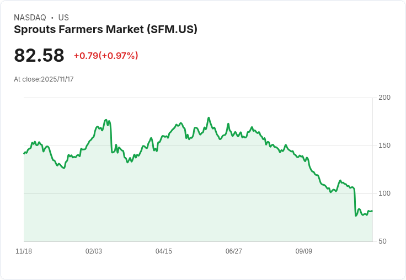This screenshot has width=406, height=280.
Task: Click the 150 y-axis label
Action: coord(384,146)
